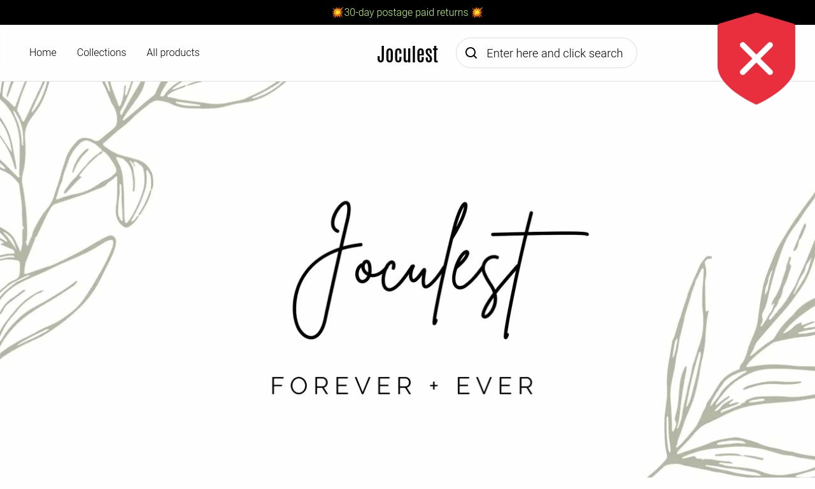The image size is (815, 489).
Task: Click the 30-day postage paid returns announcement
Action: pos(407,12)
